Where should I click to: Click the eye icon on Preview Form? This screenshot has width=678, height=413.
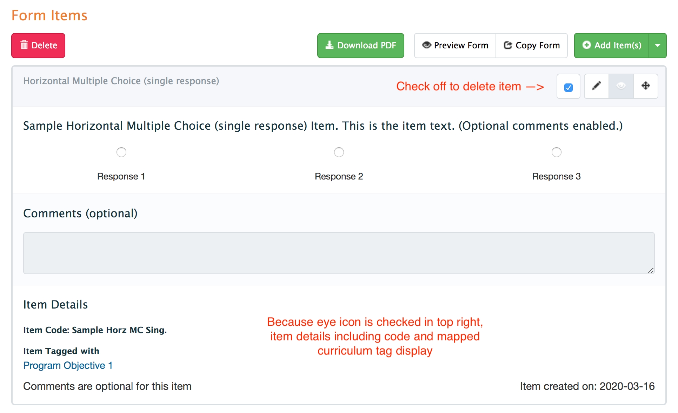[426, 45]
